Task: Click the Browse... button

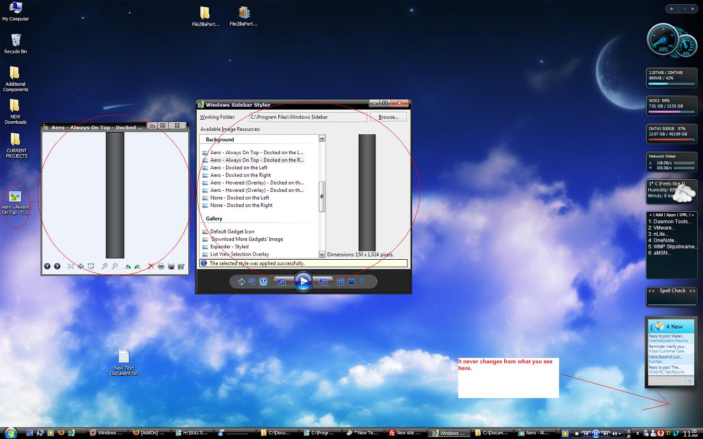Action: pyautogui.click(x=388, y=117)
